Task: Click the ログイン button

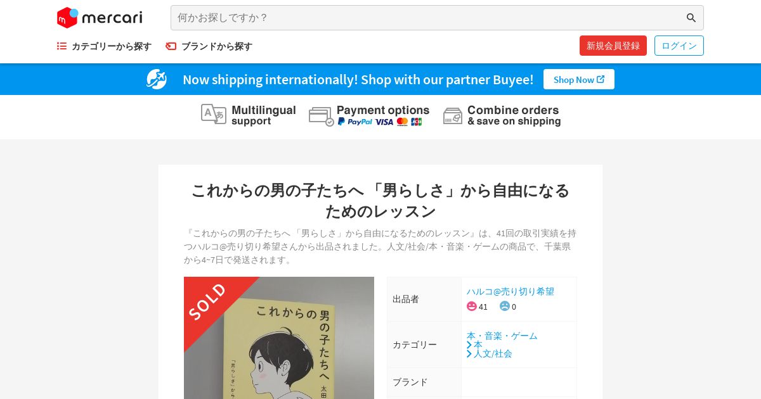Action: (x=679, y=46)
